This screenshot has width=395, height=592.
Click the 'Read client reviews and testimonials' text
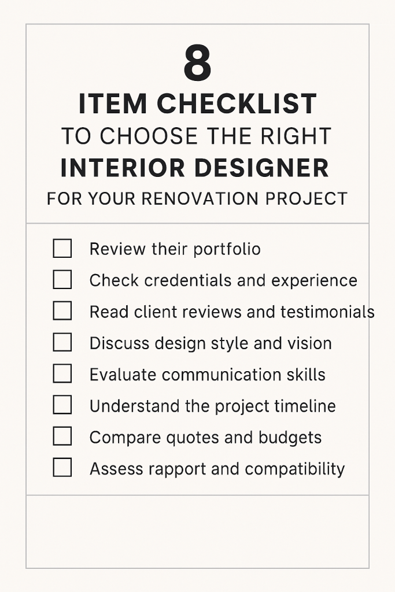click(x=232, y=312)
